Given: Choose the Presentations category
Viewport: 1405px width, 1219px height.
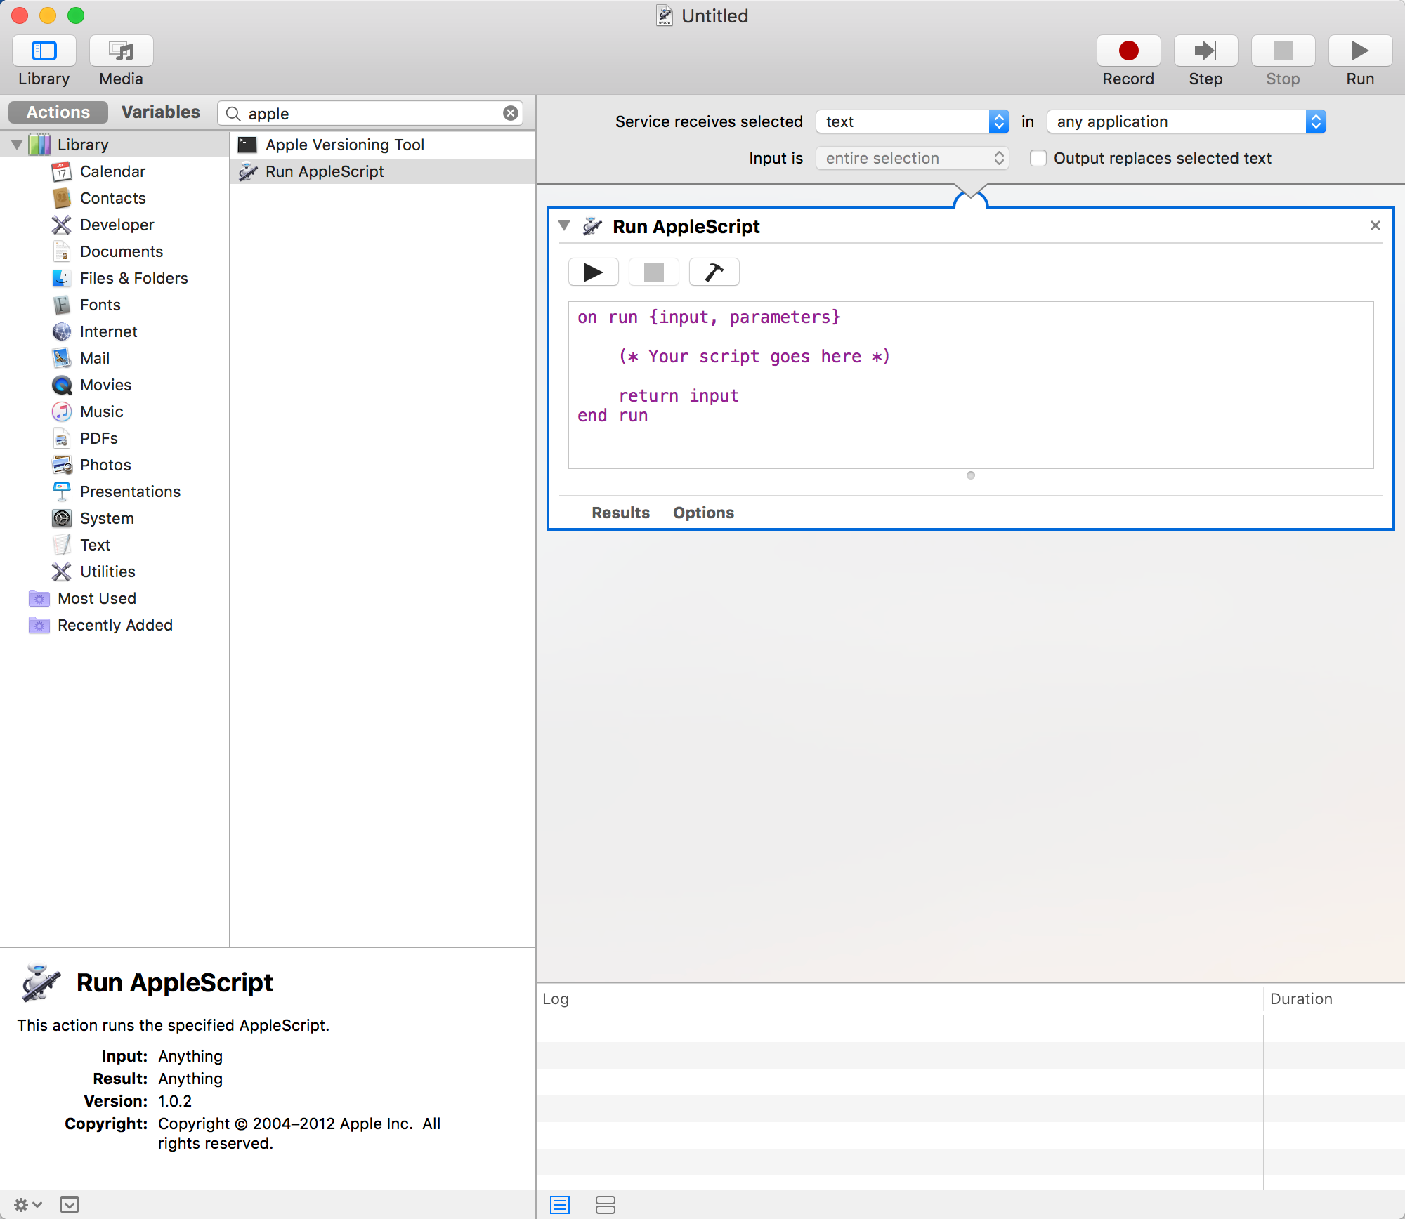Looking at the screenshot, I should click(x=130, y=492).
